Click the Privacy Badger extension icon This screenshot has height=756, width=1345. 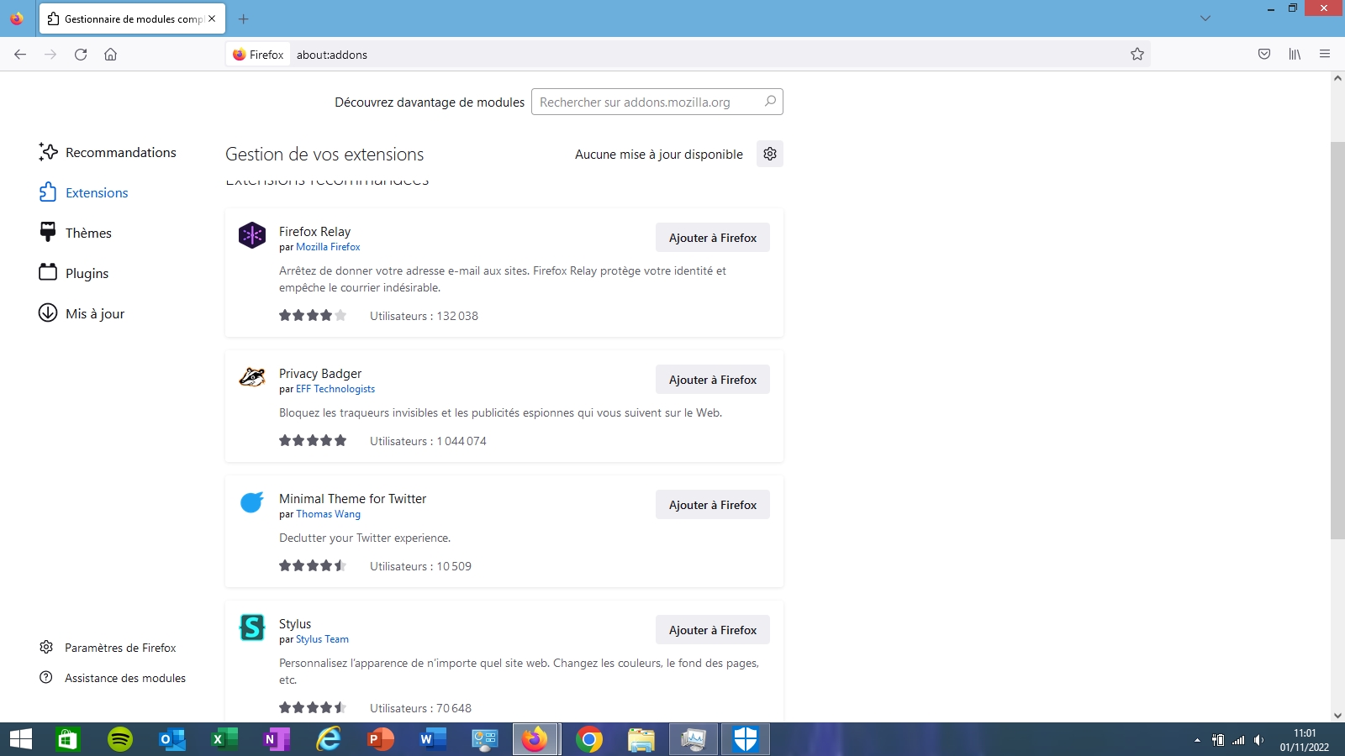(x=252, y=377)
